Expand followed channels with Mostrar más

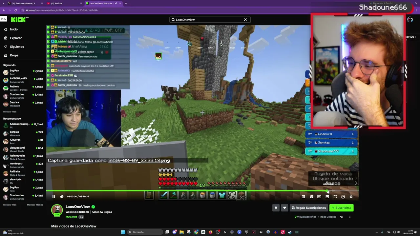pos(10,112)
